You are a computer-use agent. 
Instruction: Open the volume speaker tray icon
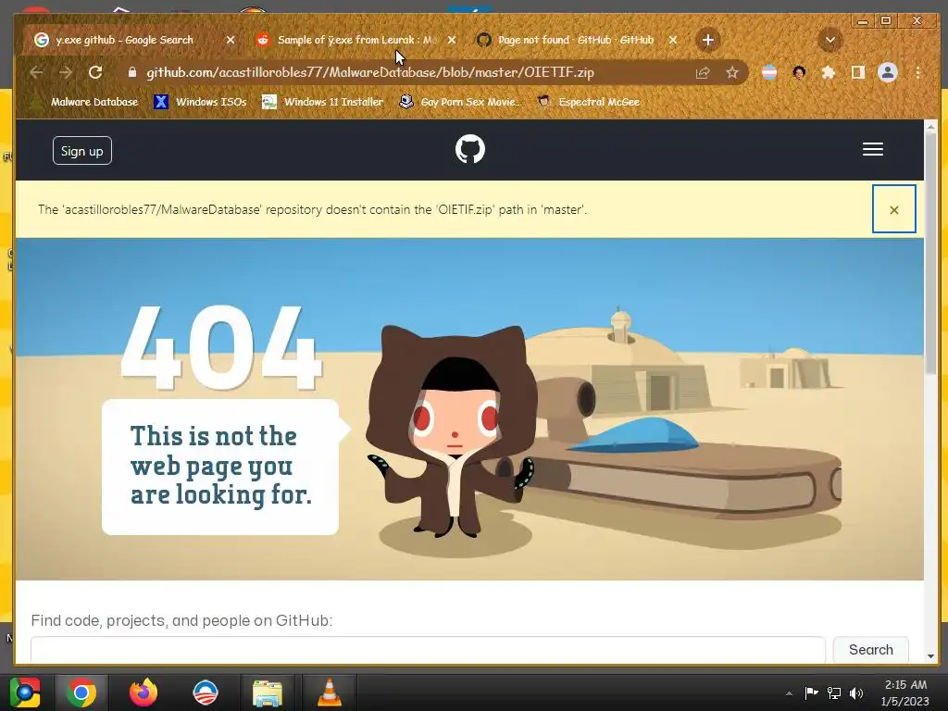click(x=856, y=692)
